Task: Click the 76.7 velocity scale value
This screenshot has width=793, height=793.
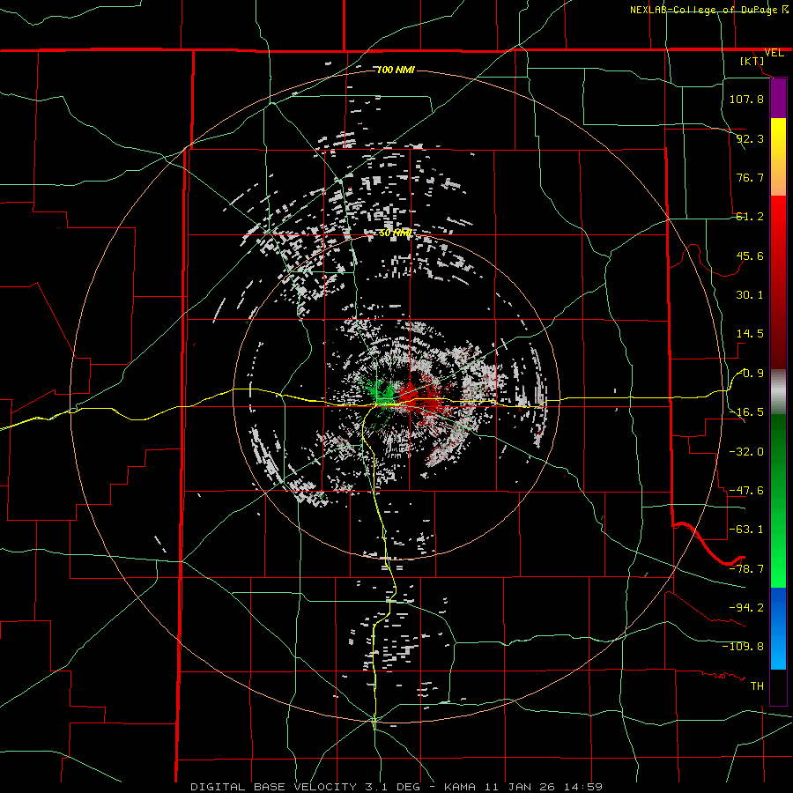Action: click(x=750, y=177)
